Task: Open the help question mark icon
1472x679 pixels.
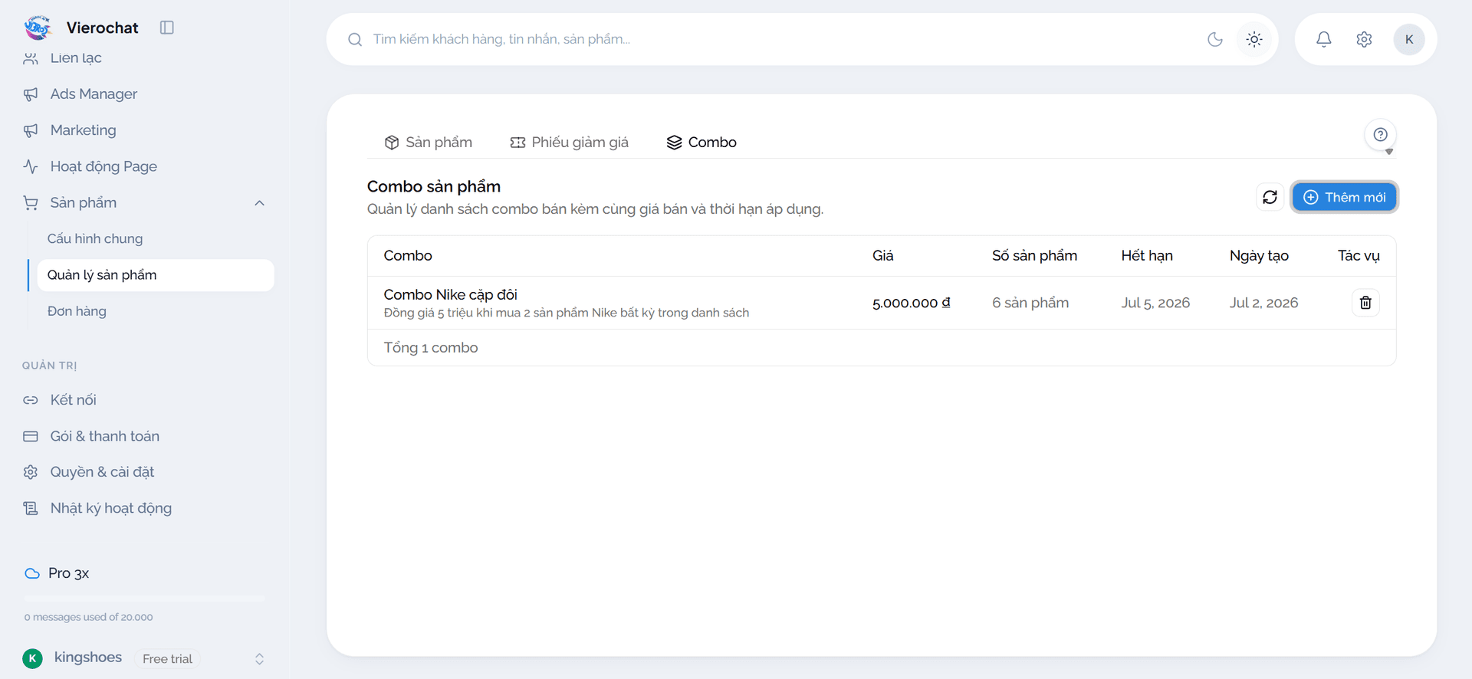Action: pyautogui.click(x=1380, y=135)
